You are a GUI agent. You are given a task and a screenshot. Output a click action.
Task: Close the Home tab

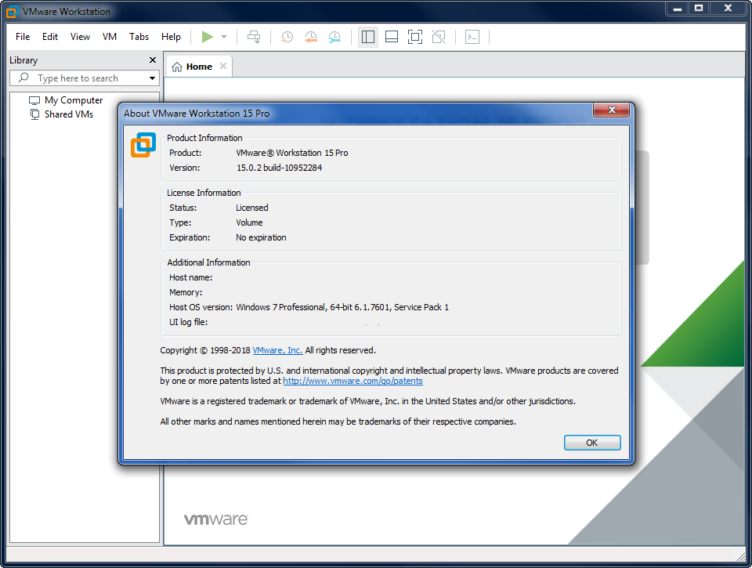[223, 67]
